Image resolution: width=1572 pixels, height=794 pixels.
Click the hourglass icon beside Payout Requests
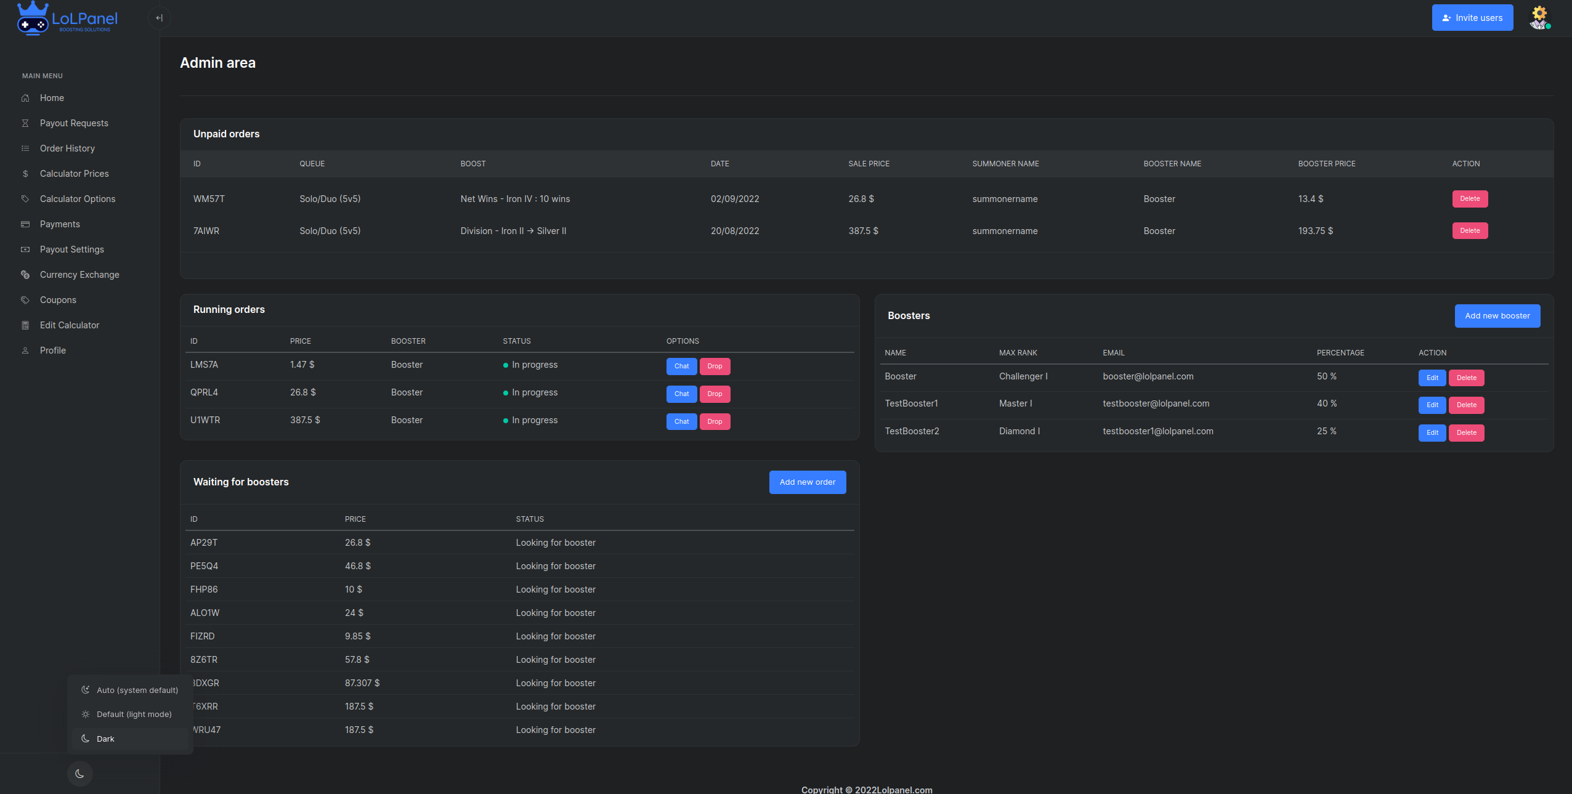[25, 123]
